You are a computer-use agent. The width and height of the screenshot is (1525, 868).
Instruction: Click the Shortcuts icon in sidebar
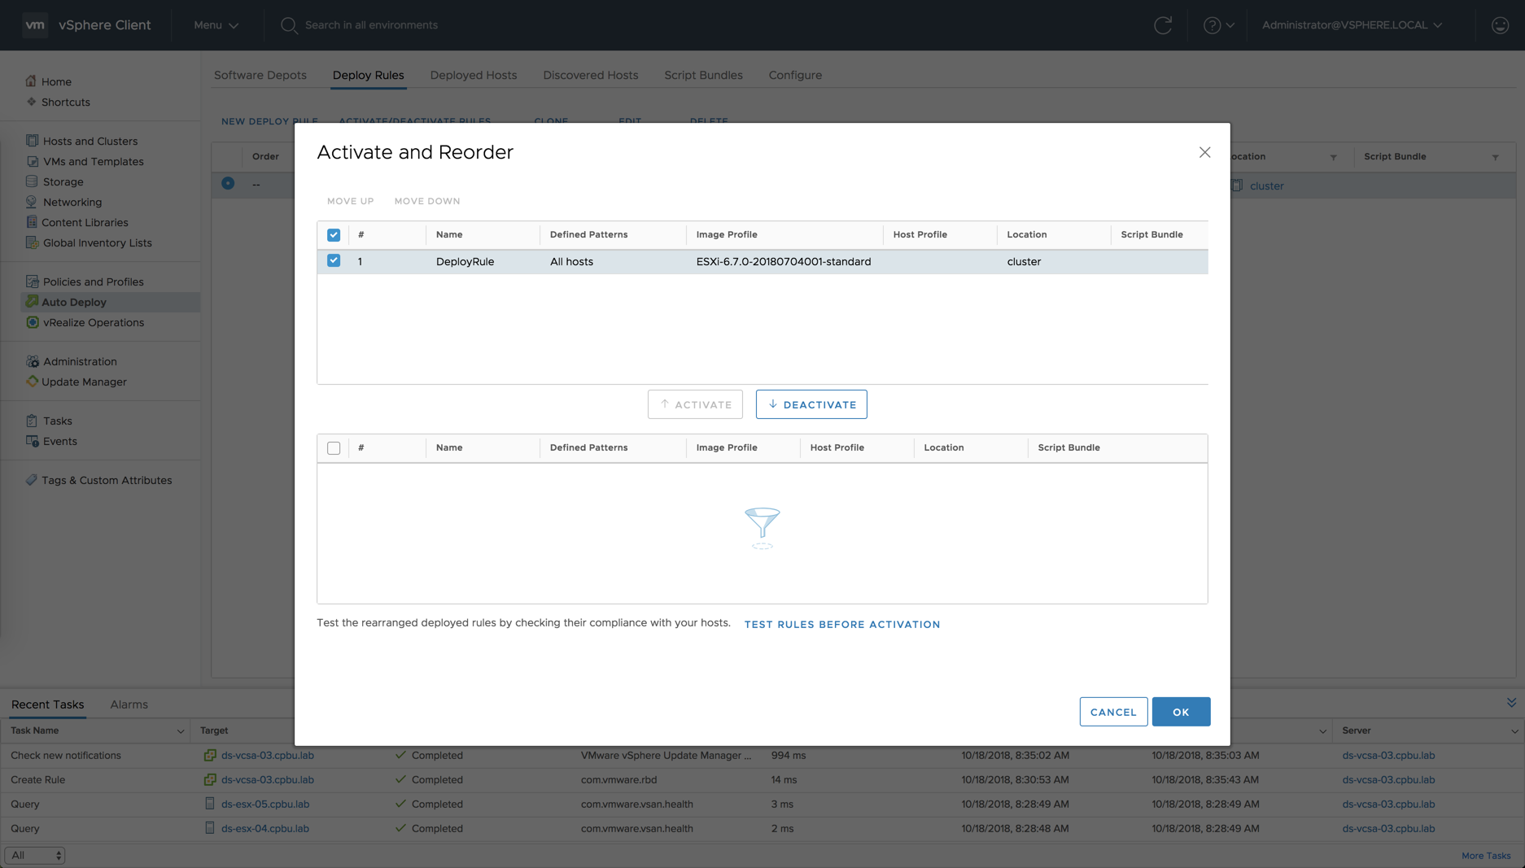coord(31,102)
